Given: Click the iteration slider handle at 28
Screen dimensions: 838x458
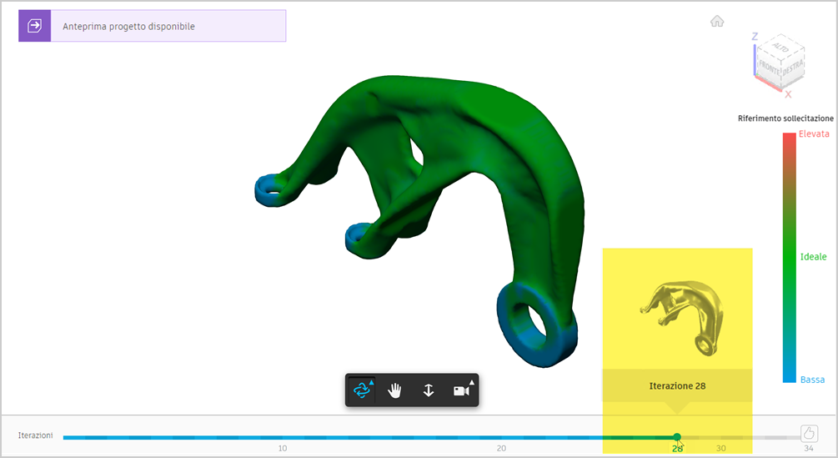Looking at the screenshot, I should point(677,437).
